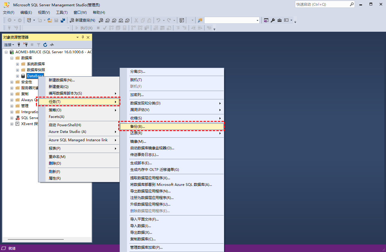This screenshot has width=386, height=252.
Task: Click the Connect Object Explorer plug icon
Action: tap(19, 45)
